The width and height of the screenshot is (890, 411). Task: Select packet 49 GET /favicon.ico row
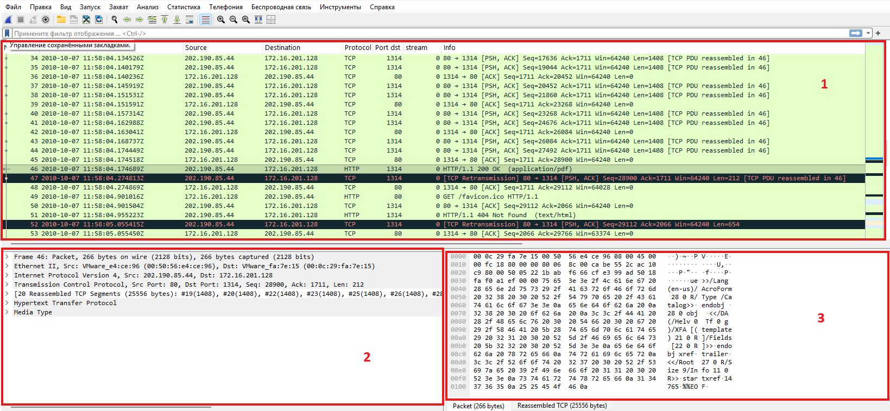pos(434,197)
